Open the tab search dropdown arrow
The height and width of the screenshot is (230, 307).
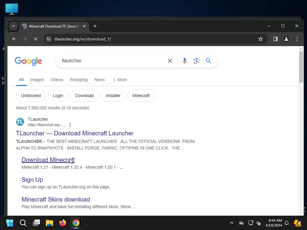tap(13, 26)
